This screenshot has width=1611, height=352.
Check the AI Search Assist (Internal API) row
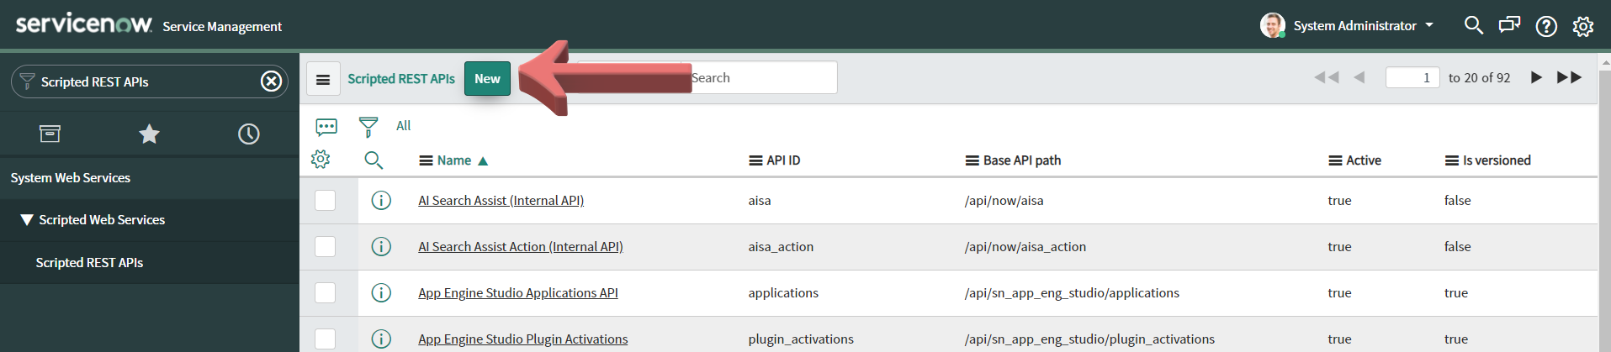325,200
